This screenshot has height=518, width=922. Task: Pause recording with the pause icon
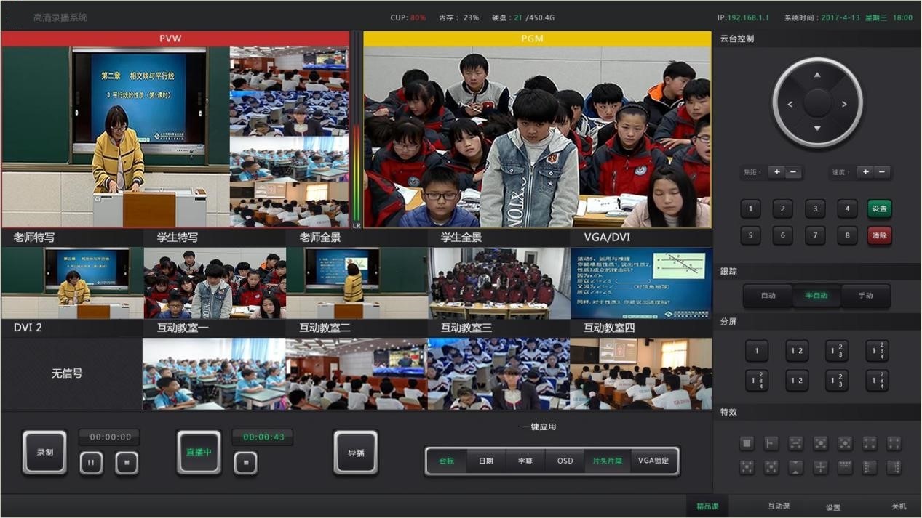[x=91, y=462]
